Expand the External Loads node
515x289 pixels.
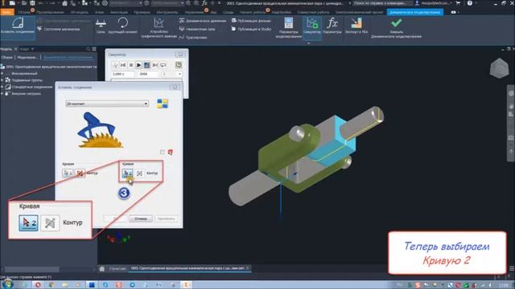(2, 93)
